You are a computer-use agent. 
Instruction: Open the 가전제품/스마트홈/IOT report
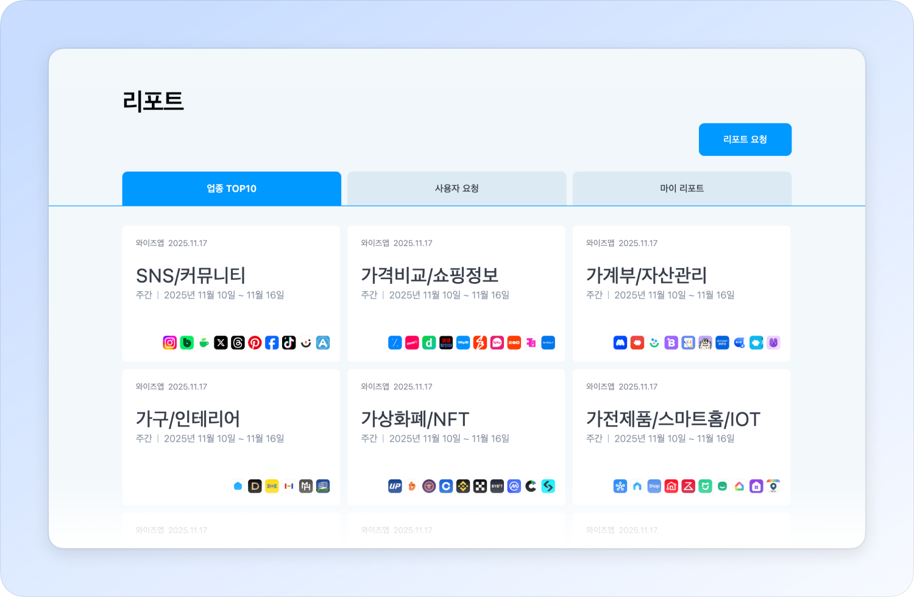pos(682,437)
